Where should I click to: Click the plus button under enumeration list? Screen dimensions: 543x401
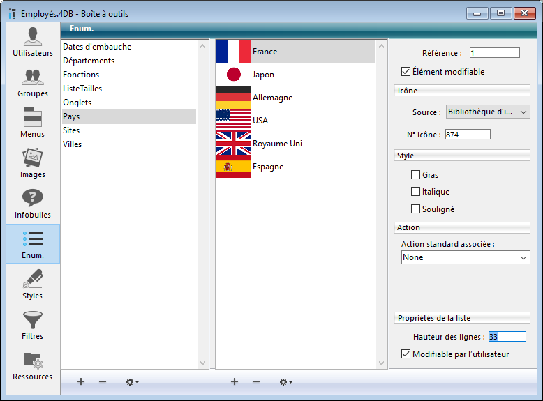81,382
